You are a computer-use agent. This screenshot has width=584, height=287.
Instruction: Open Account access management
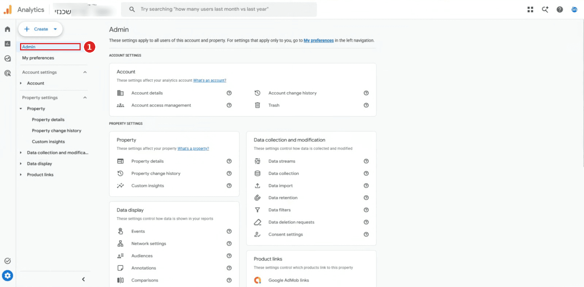coord(161,105)
